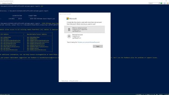Click the personal account person icon
Viewport: 169px width, 95px height.
pyautogui.click(x=69, y=36)
